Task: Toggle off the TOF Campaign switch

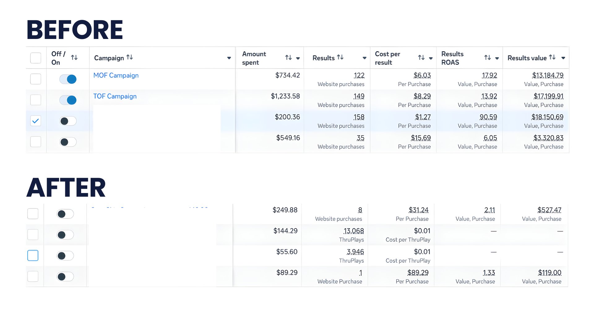Action: pos(68,100)
